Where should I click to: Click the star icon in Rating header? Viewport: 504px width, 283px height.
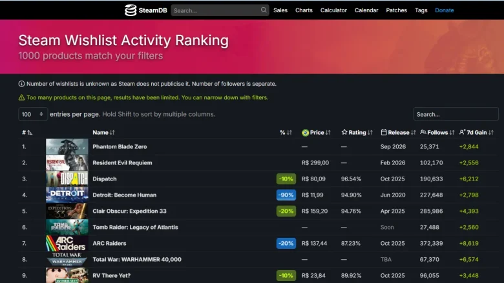344,132
